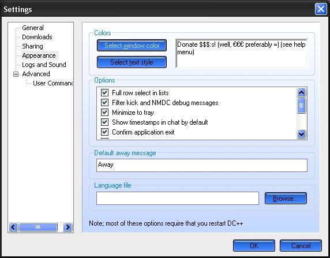Toggle Full row select in lists
This screenshot has height=258, width=330.
104,93
